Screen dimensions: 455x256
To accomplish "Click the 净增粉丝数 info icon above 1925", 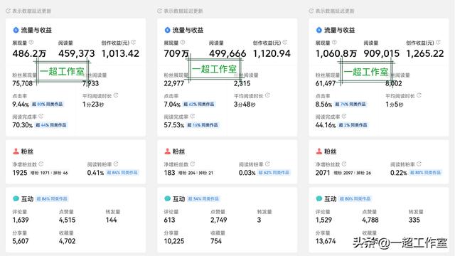I will (41, 164).
